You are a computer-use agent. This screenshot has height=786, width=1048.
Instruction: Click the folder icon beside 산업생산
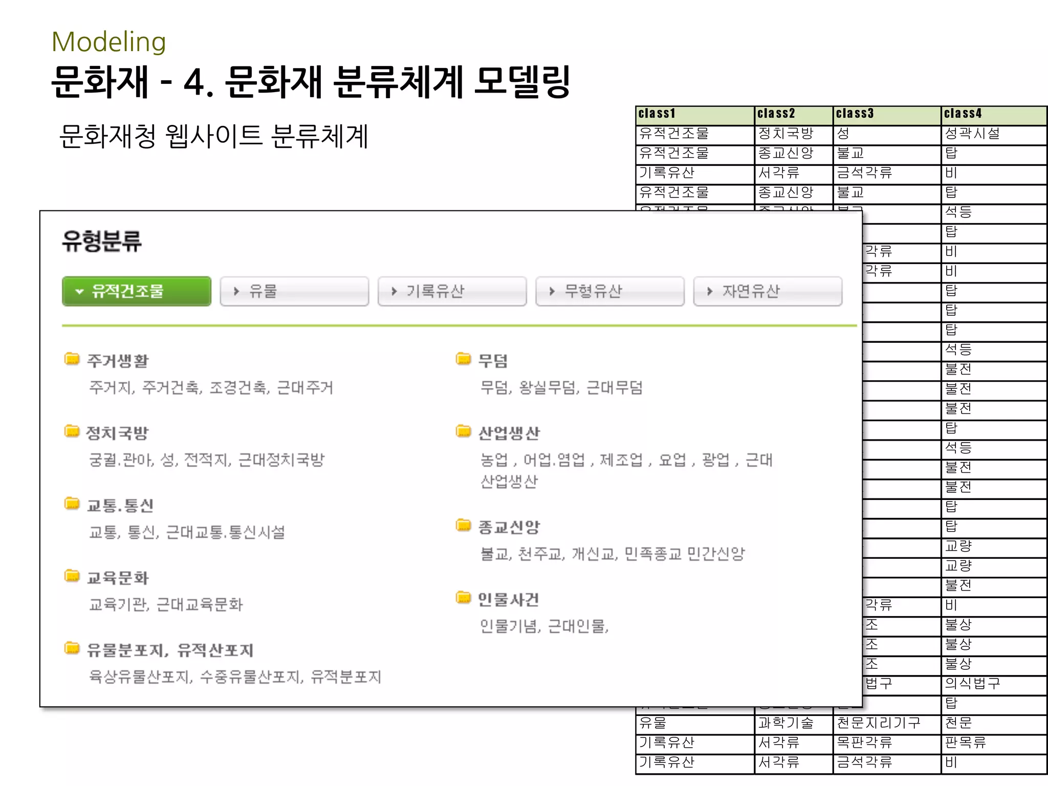pyautogui.click(x=464, y=431)
